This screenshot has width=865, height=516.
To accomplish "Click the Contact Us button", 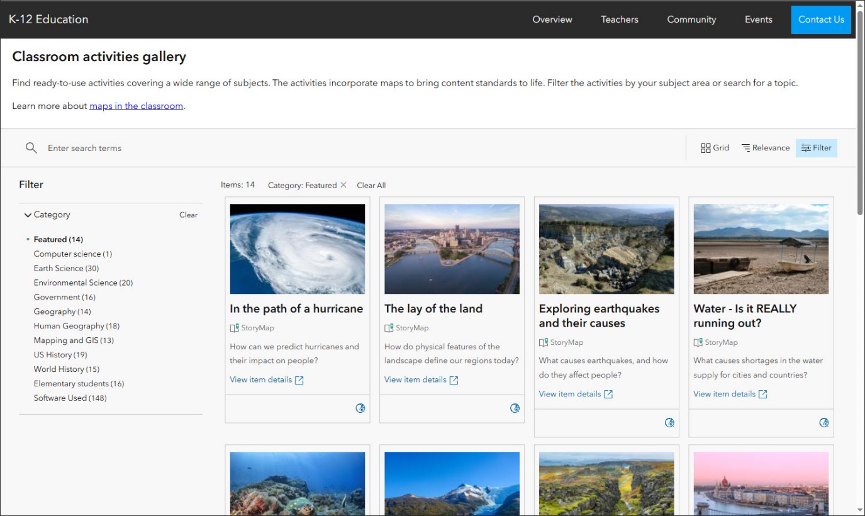I will pyautogui.click(x=820, y=20).
